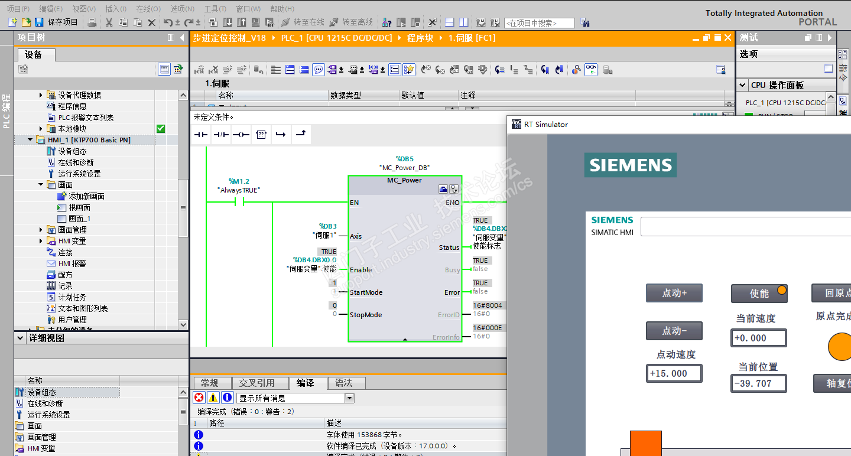The image size is (851, 456).
Task: Toggle the information message filter button
Action: [x=228, y=398]
